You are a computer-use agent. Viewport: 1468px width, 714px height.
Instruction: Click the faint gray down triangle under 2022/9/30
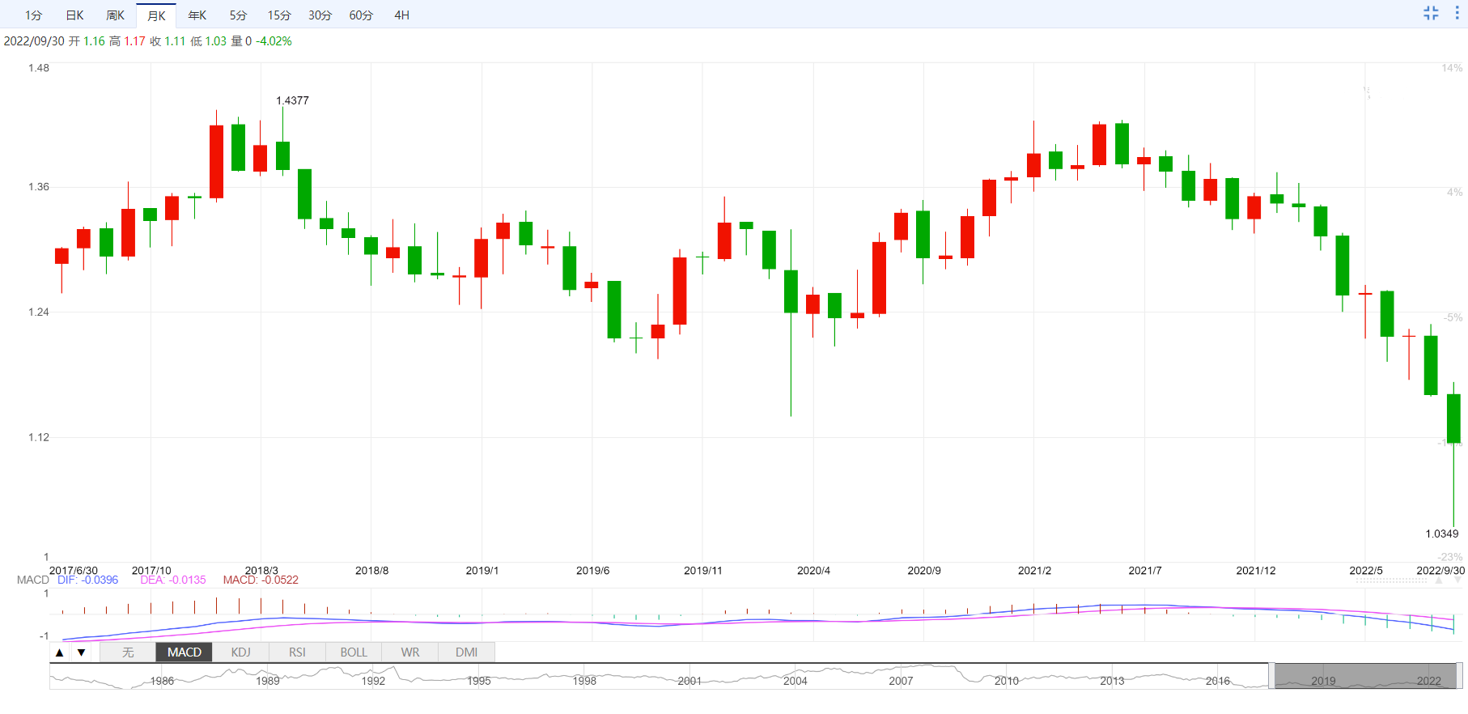(1458, 580)
